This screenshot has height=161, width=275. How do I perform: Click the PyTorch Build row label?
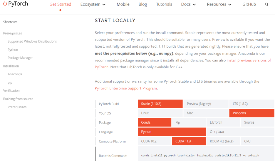click(x=109, y=104)
